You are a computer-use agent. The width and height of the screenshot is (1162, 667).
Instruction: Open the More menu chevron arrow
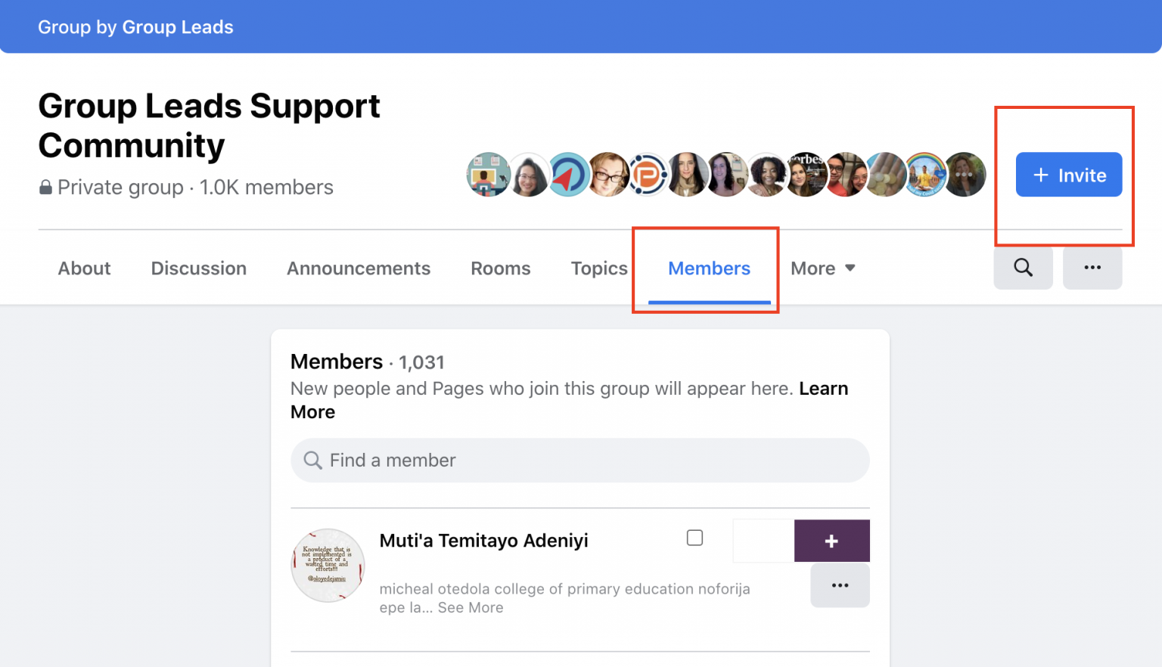pyautogui.click(x=850, y=268)
